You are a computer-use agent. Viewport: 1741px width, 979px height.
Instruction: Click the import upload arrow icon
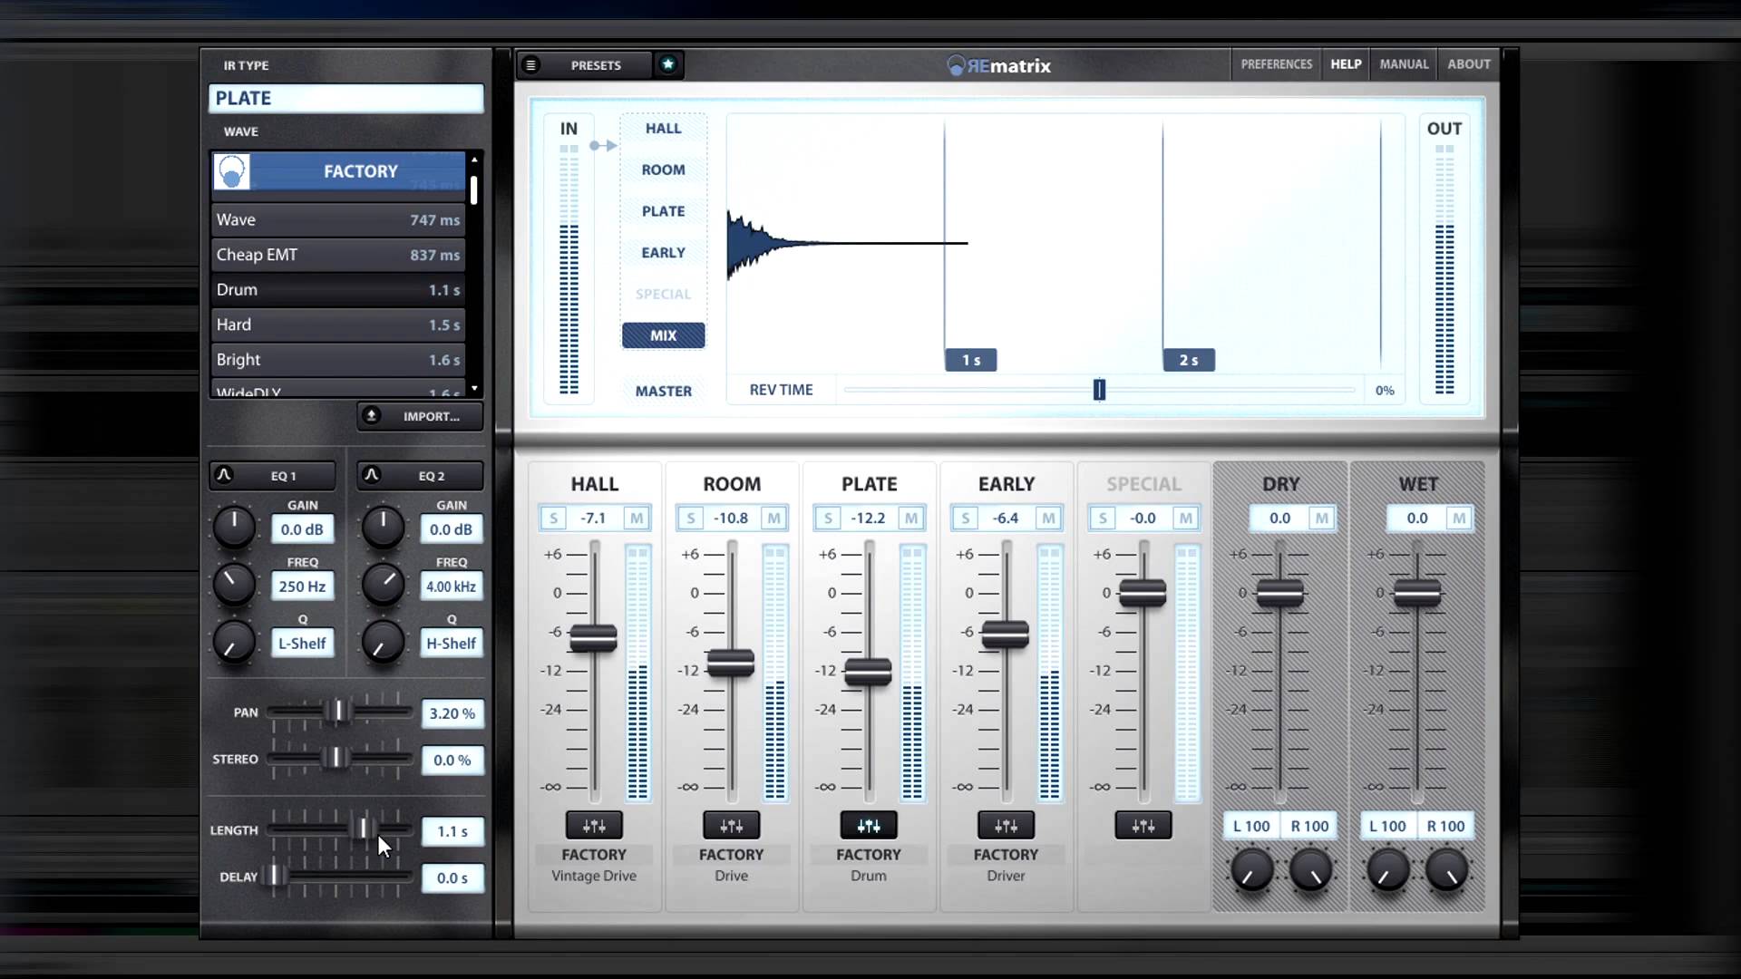[x=371, y=416]
